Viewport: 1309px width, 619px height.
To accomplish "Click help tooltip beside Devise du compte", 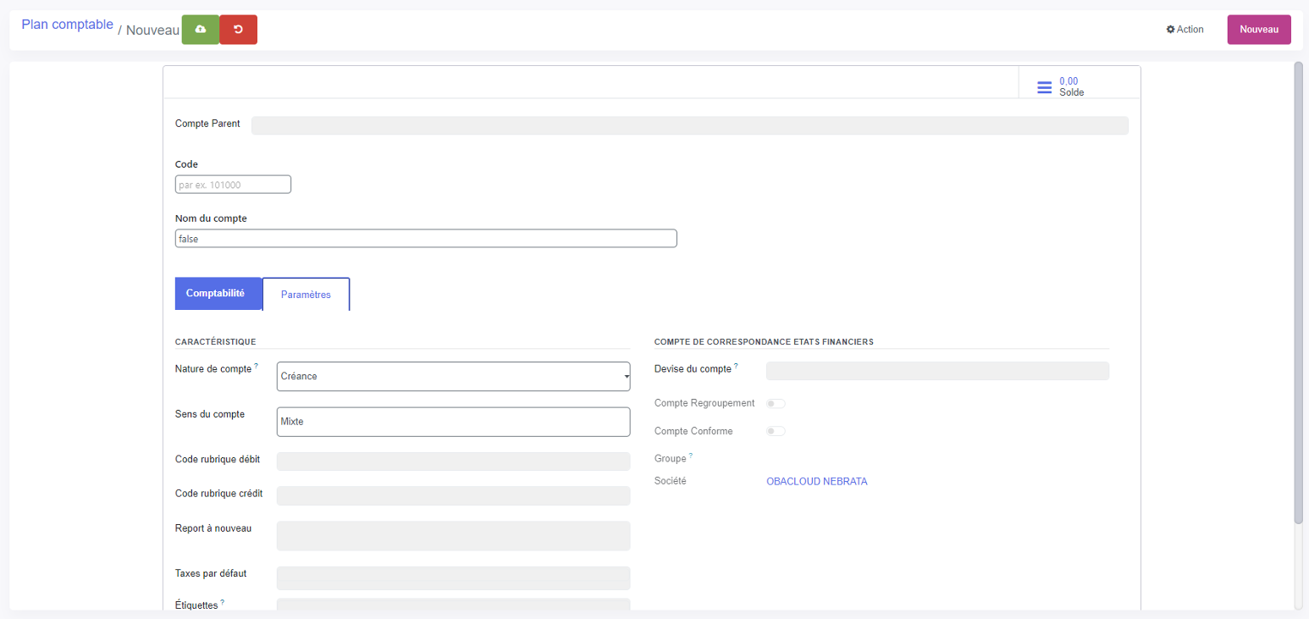I will (736, 366).
